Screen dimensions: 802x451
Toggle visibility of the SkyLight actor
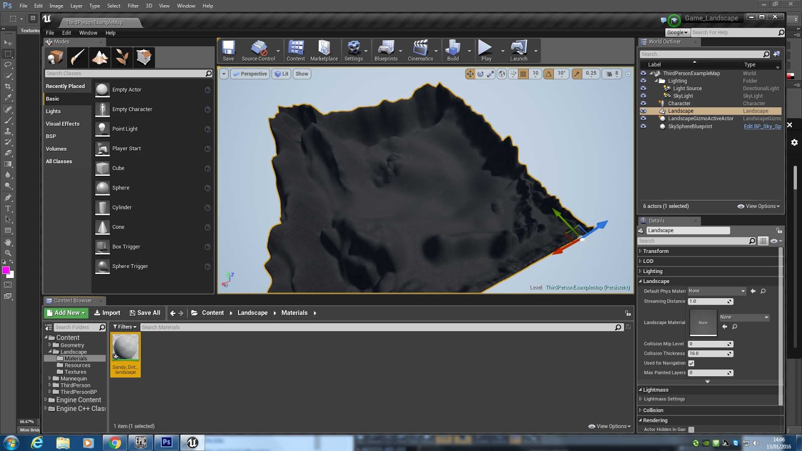644,96
